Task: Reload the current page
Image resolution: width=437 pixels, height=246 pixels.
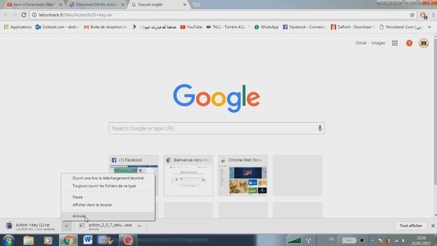Action: 24,15
